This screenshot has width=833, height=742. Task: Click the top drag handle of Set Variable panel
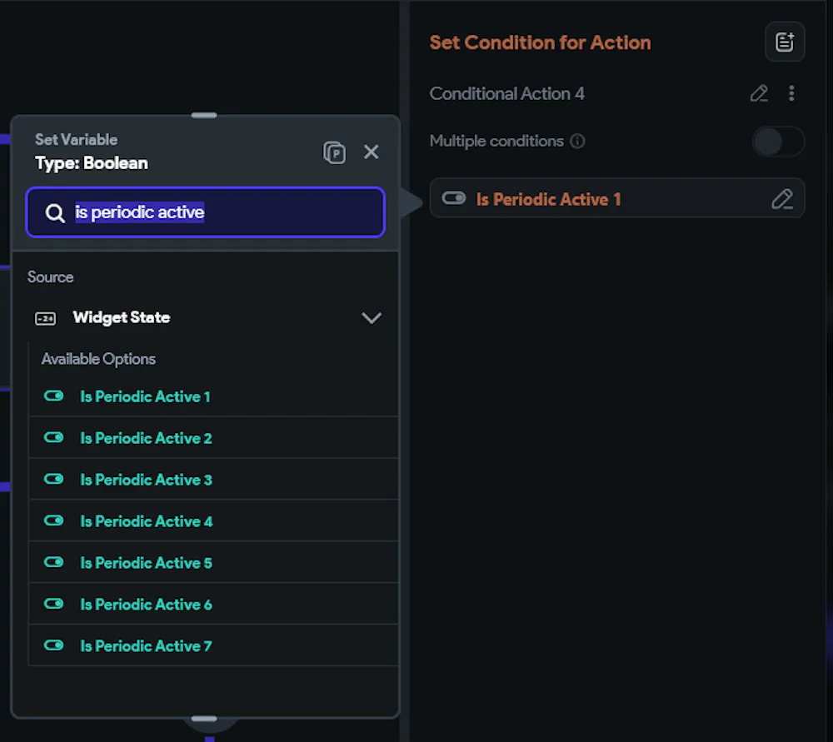pyautogui.click(x=204, y=115)
